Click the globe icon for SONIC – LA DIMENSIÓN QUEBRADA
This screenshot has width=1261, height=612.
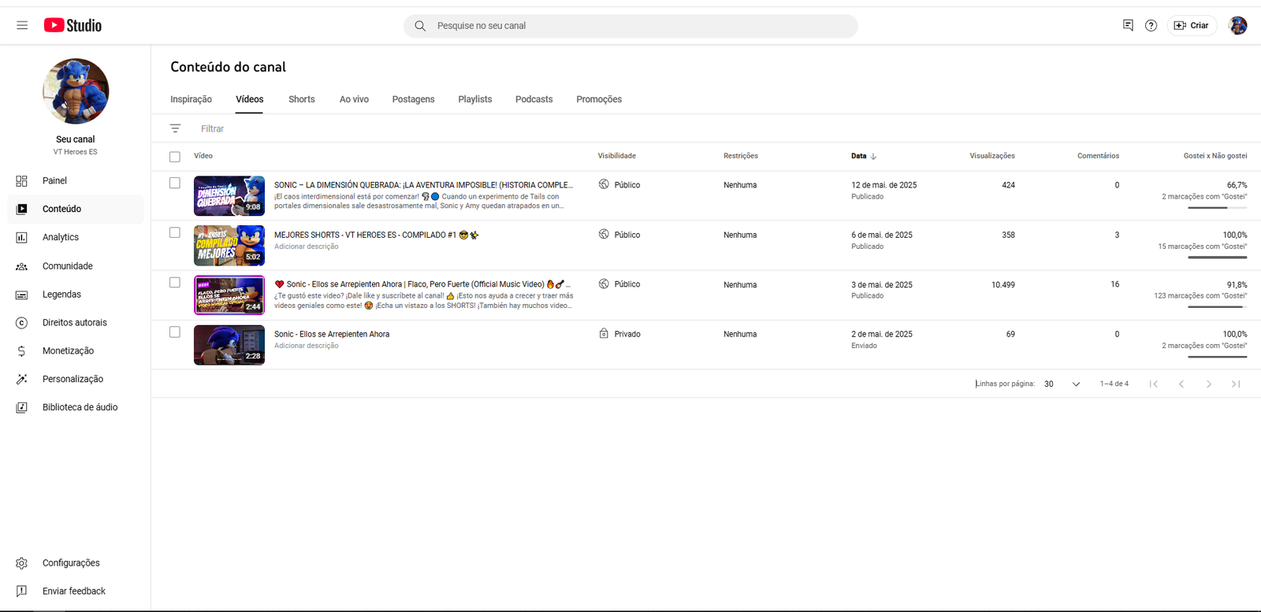(604, 184)
